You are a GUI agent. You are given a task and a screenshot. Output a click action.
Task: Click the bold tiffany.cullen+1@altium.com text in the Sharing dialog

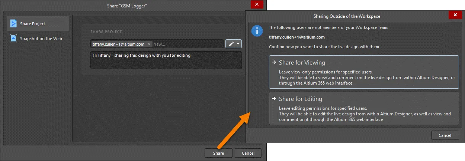coord(297,37)
